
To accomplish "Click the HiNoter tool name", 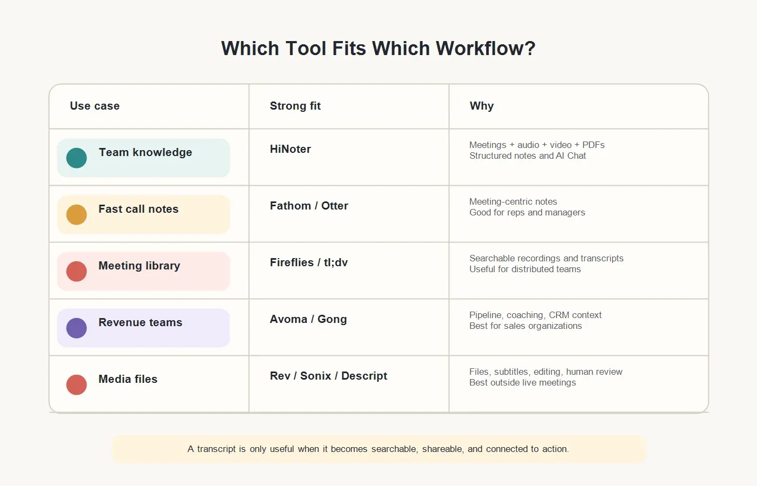I will coord(290,149).
